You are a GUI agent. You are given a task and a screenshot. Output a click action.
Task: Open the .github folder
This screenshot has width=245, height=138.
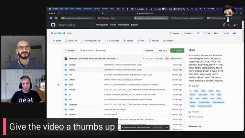[72, 70]
